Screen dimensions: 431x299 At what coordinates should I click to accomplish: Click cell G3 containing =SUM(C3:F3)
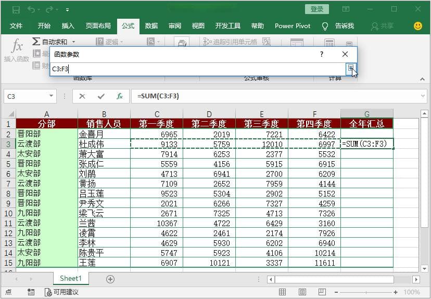click(x=367, y=144)
